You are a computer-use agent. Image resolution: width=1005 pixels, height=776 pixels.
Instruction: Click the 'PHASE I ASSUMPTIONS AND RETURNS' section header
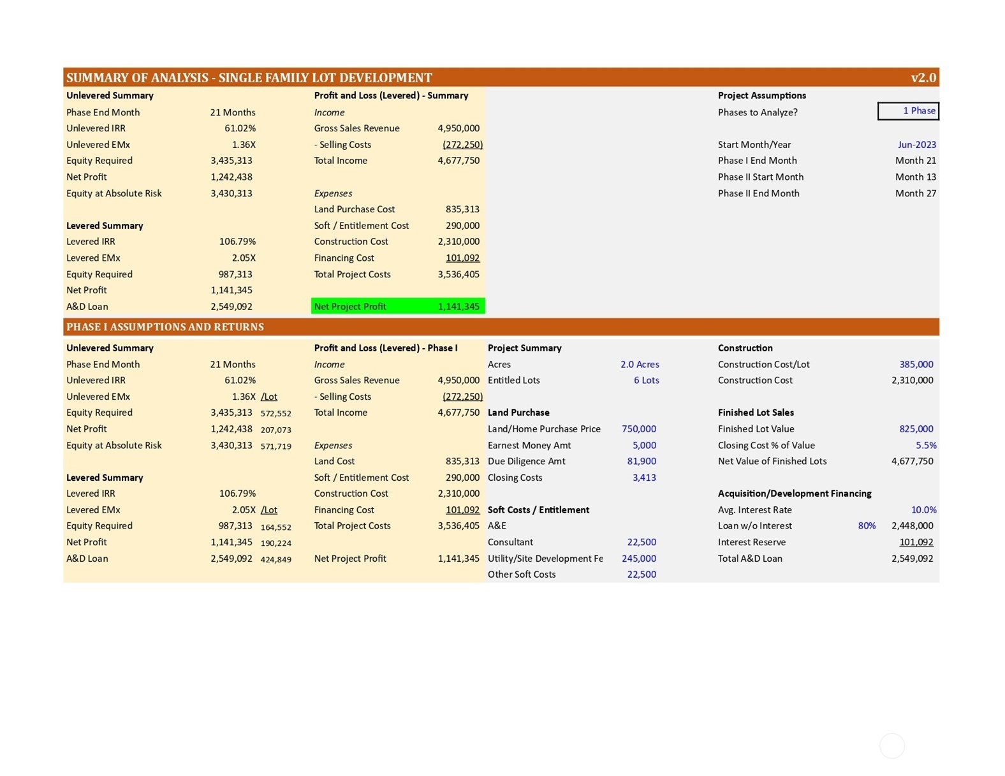165,327
